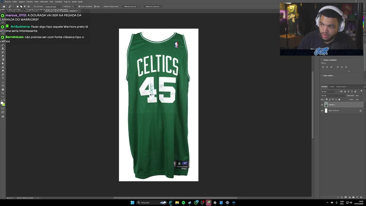The width and height of the screenshot is (366, 206).
Task: Click the Home icon in options bar
Action: coord(4,7)
